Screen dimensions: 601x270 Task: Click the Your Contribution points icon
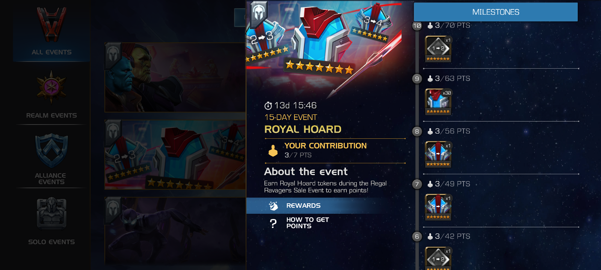click(273, 150)
